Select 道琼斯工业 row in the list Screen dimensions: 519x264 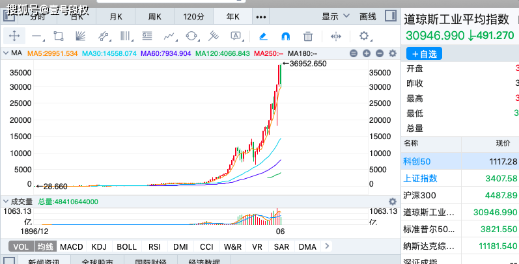pos(460,212)
